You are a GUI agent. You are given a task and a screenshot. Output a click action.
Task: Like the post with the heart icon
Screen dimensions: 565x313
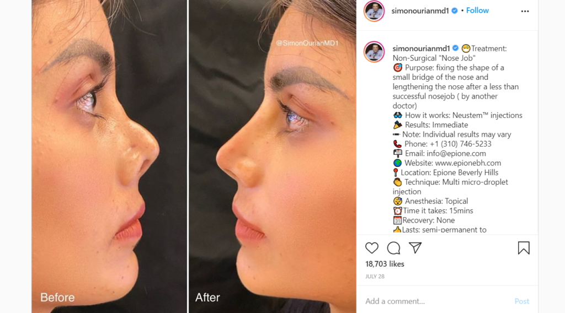[372, 248]
